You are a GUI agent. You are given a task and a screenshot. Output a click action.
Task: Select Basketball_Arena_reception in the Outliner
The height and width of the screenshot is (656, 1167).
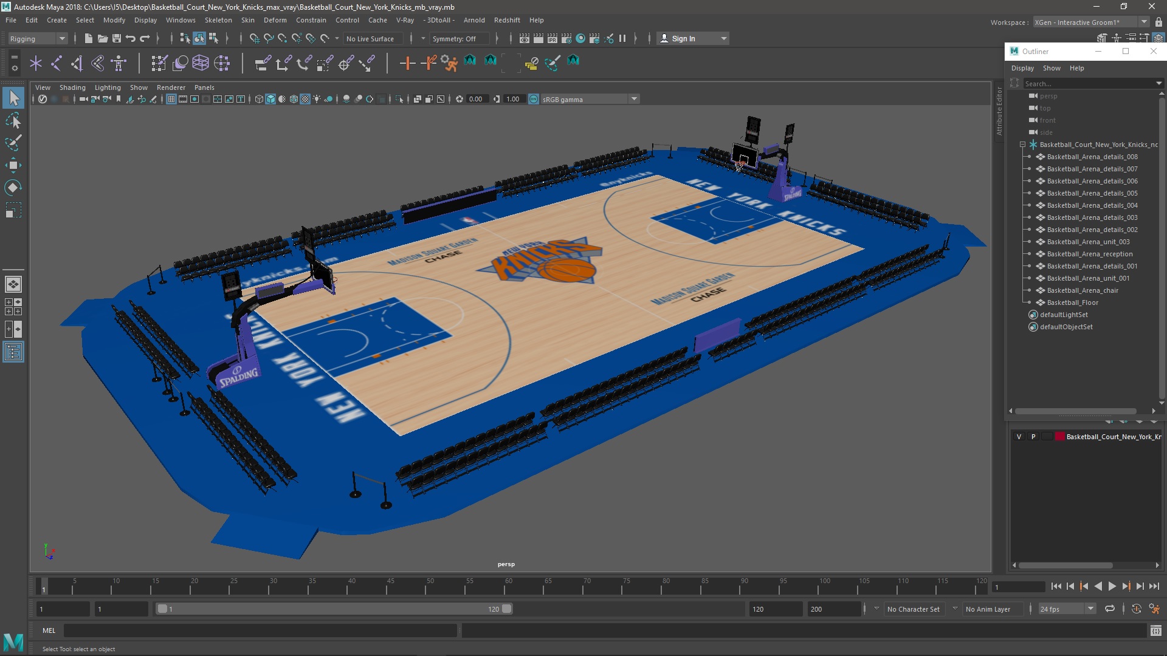pyautogui.click(x=1089, y=254)
